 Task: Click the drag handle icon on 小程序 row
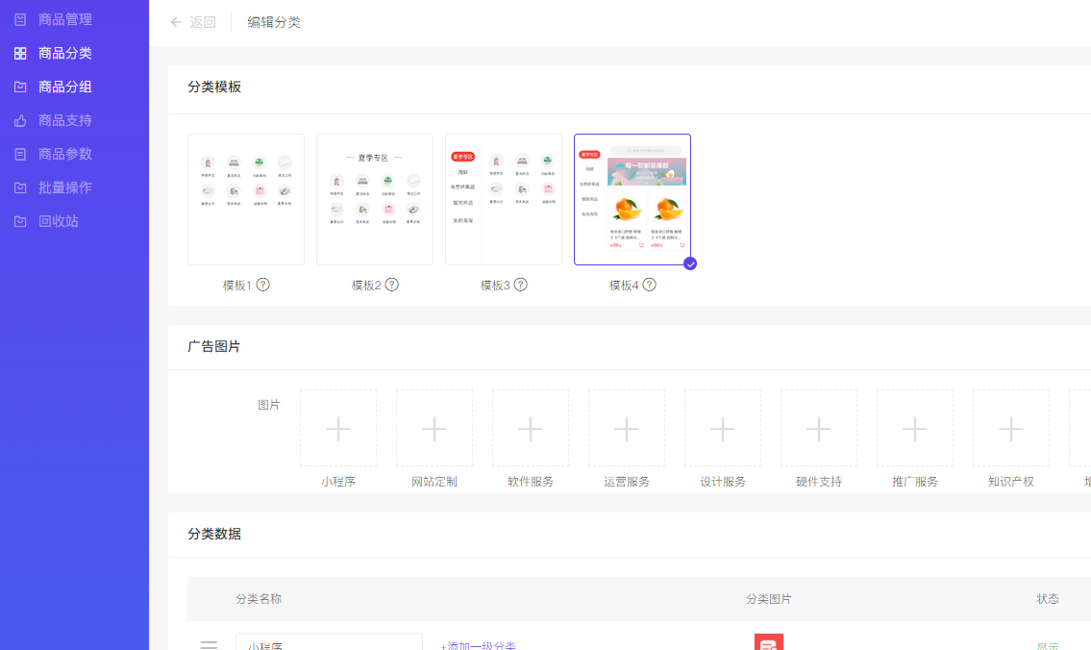(209, 644)
